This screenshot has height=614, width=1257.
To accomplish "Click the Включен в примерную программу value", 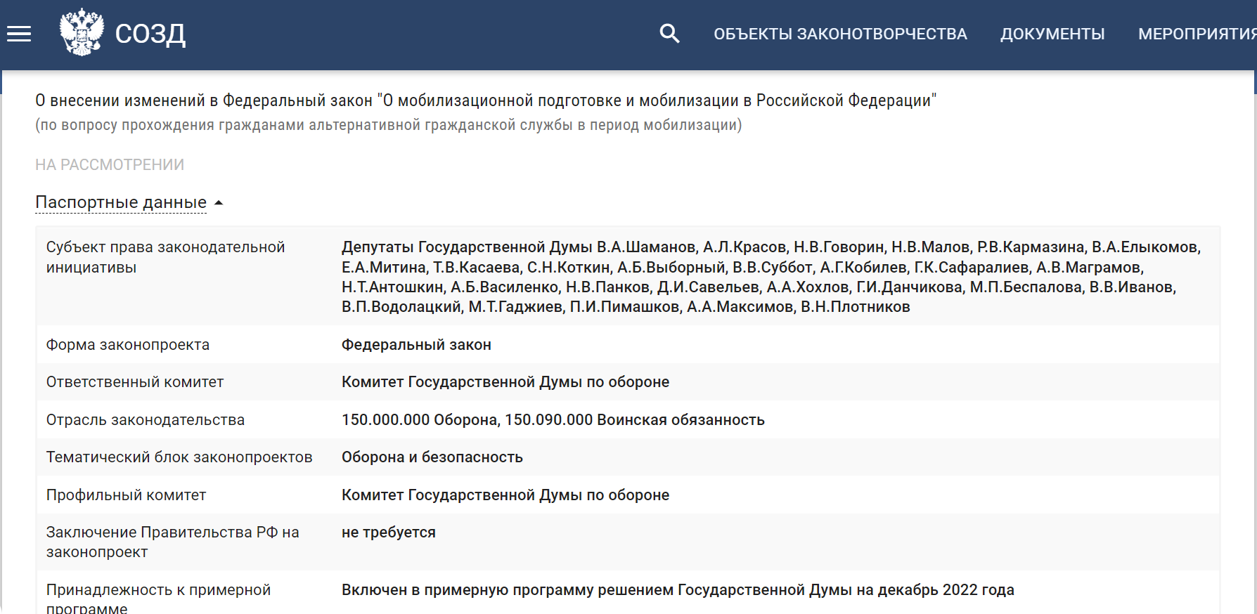I will (678, 590).
